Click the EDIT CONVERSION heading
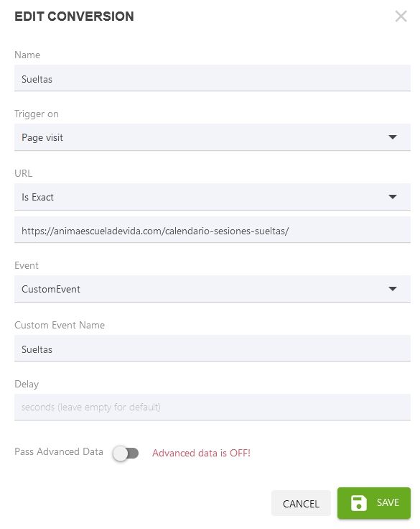This screenshot has height=529, width=420. point(74,17)
